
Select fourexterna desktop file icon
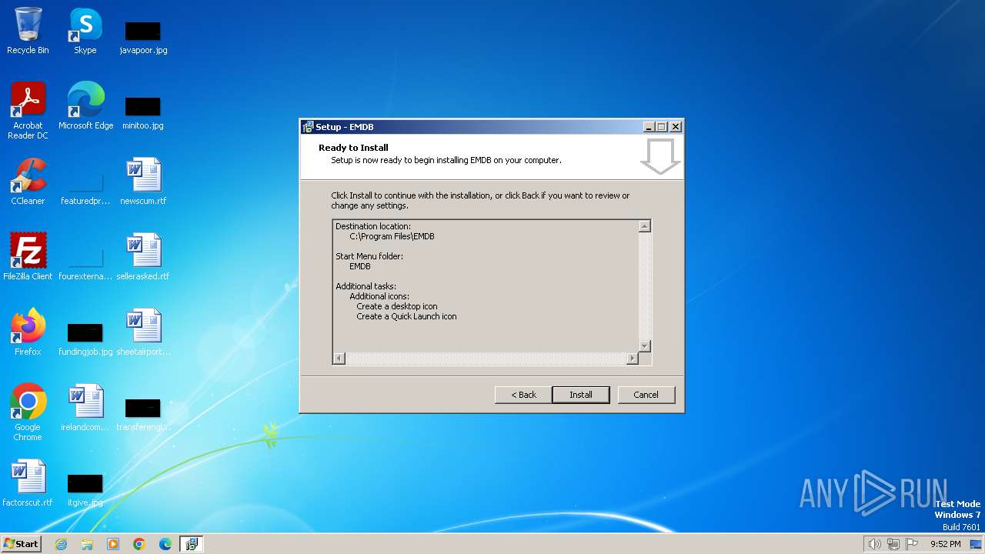tap(85, 263)
